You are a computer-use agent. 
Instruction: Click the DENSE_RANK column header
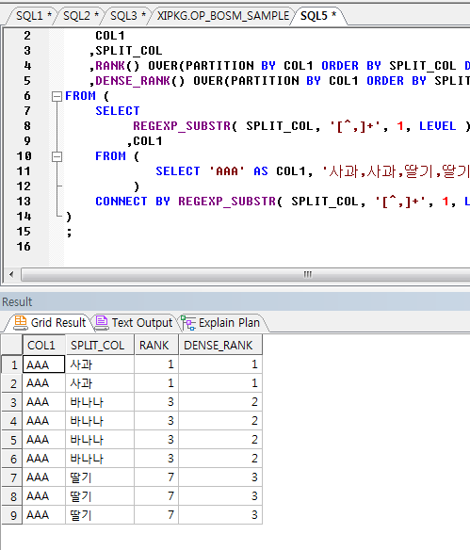pos(220,345)
